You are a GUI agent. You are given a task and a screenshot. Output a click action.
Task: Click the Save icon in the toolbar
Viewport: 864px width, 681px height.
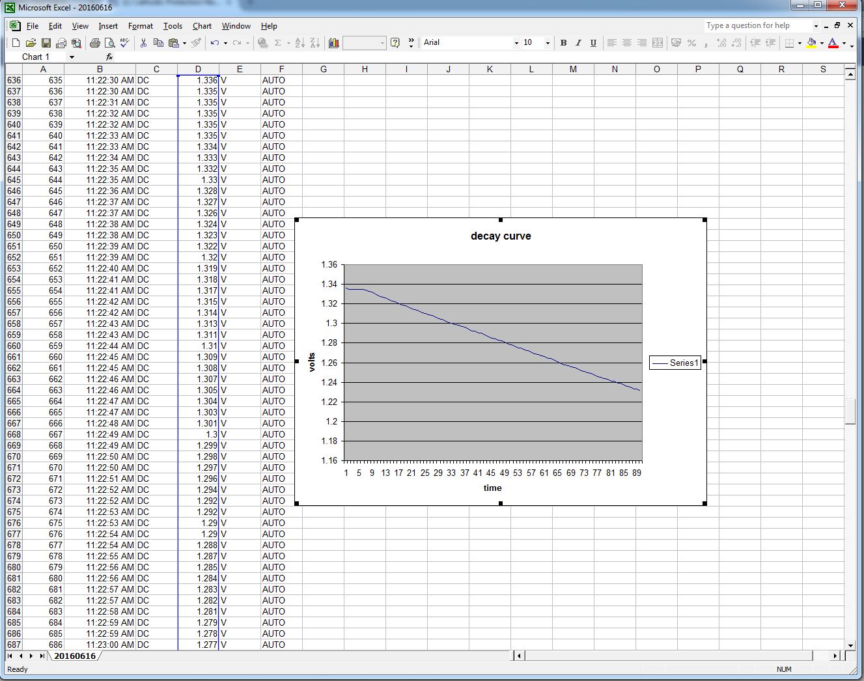(x=46, y=43)
